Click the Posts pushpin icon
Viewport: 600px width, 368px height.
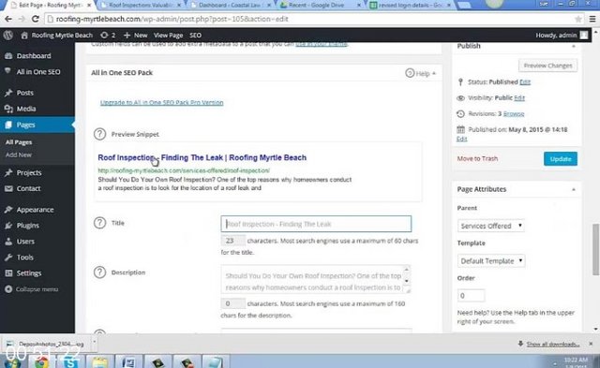coord(8,93)
